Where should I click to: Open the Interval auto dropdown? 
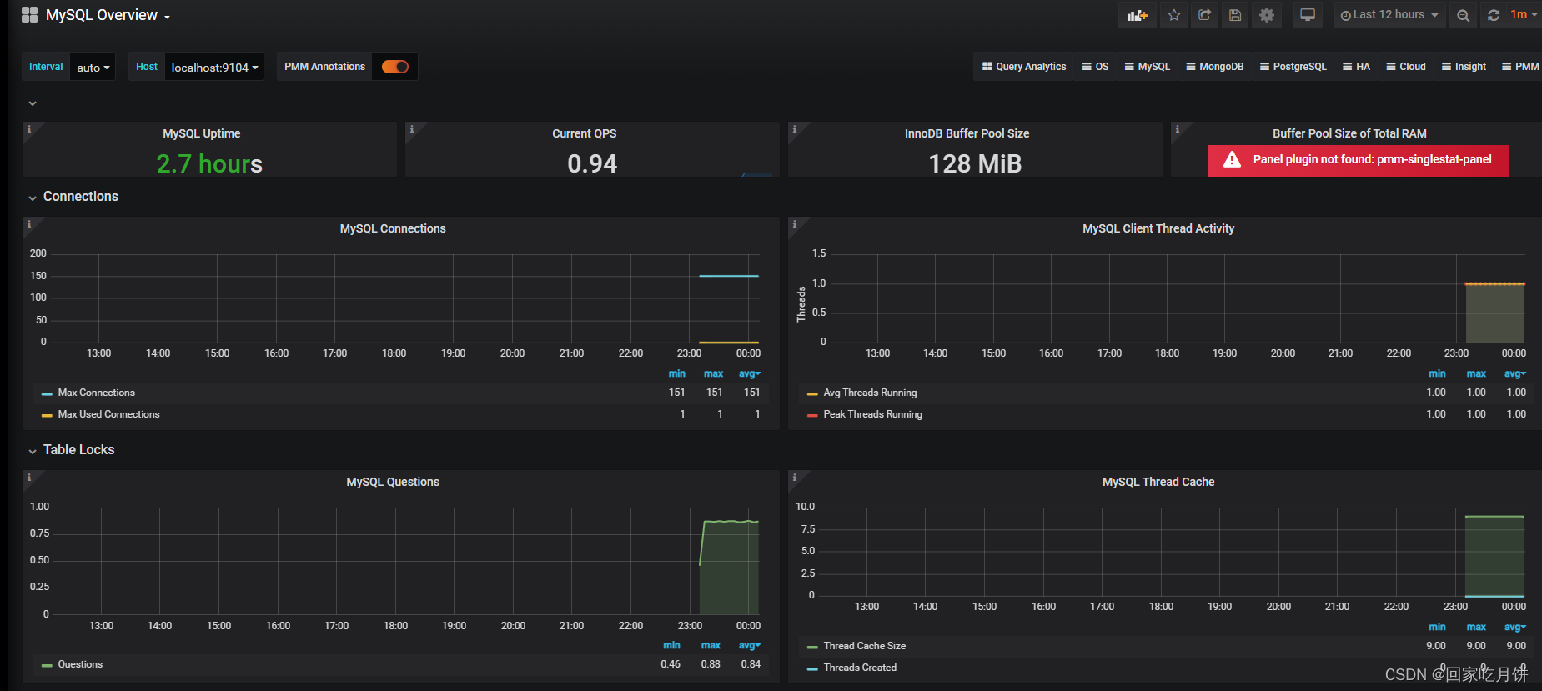[x=93, y=68]
